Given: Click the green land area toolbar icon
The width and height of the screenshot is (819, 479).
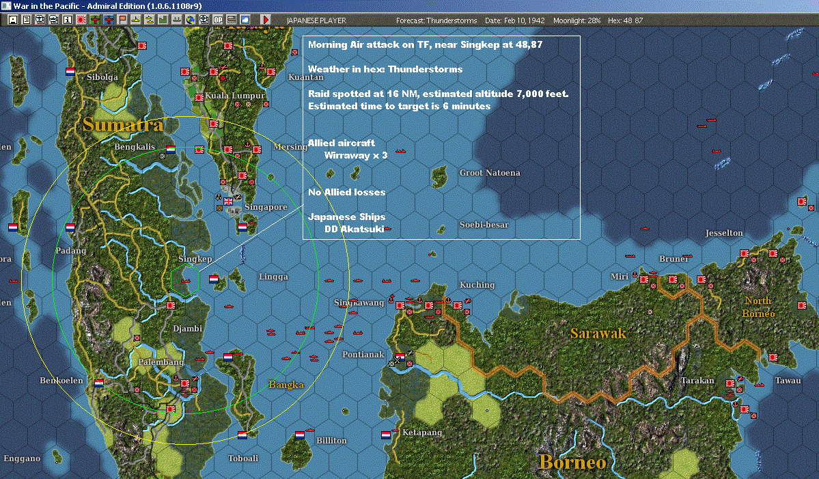Looking at the screenshot, I should [163, 20].
